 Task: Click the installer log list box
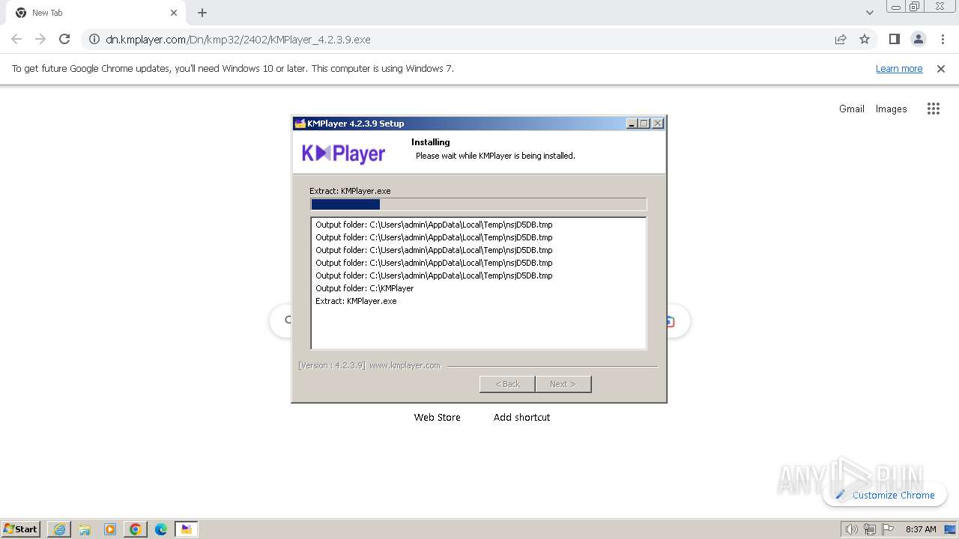tap(478, 283)
